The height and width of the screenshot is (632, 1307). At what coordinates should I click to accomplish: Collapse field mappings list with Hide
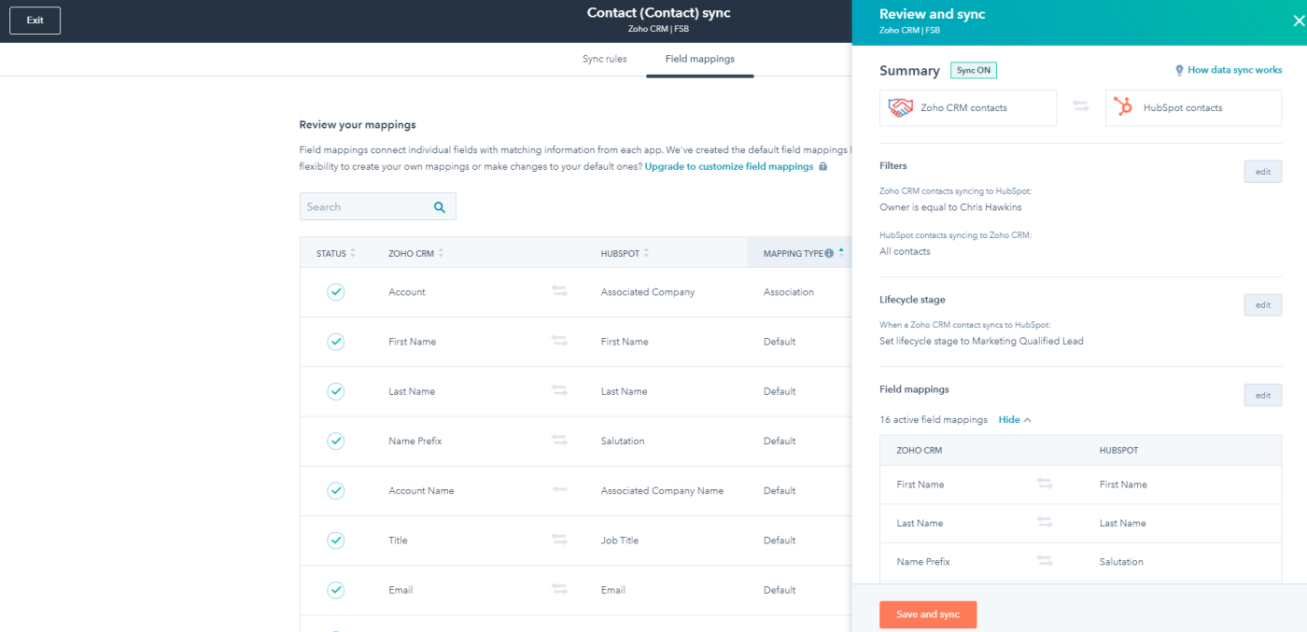1014,420
